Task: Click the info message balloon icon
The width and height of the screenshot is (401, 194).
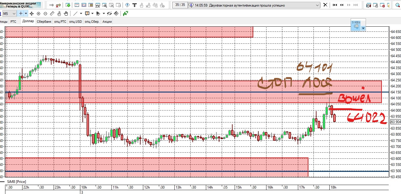Action: click(127, 5)
